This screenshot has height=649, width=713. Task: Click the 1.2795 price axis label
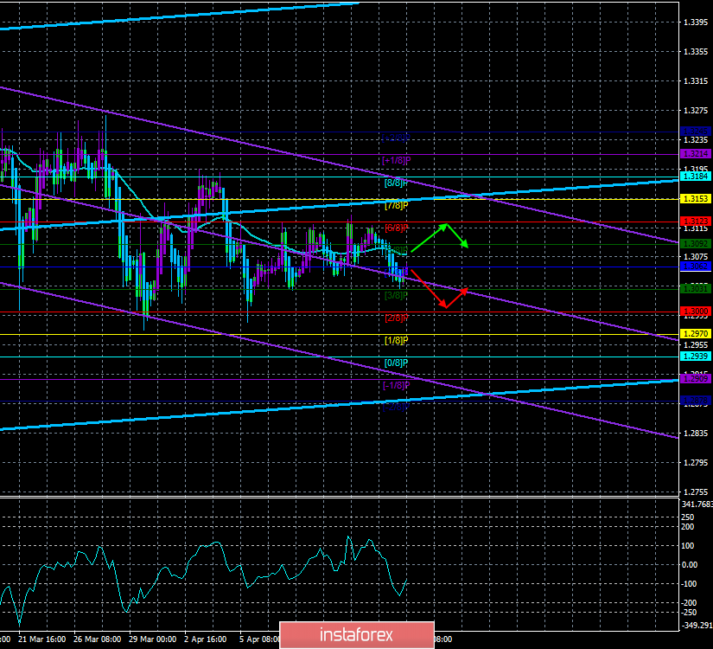[696, 463]
